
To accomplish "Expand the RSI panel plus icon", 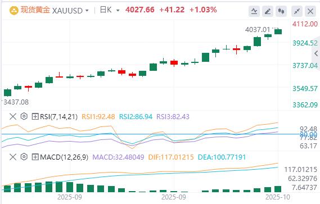I will coord(35,117).
